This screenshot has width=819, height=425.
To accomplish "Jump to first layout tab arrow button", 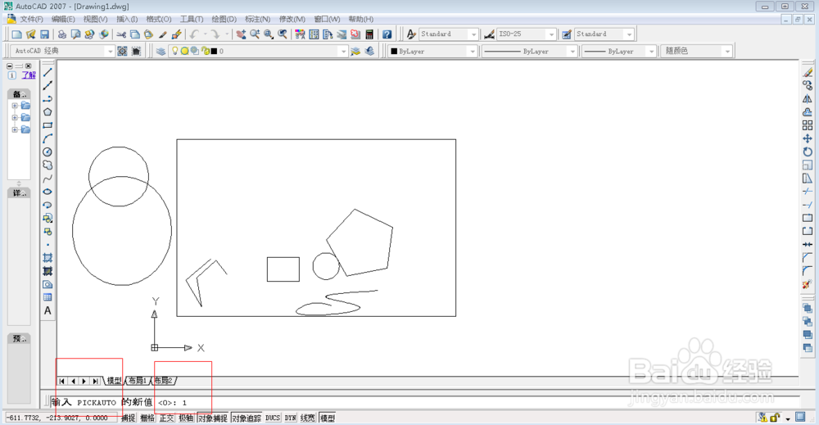I will point(62,381).
